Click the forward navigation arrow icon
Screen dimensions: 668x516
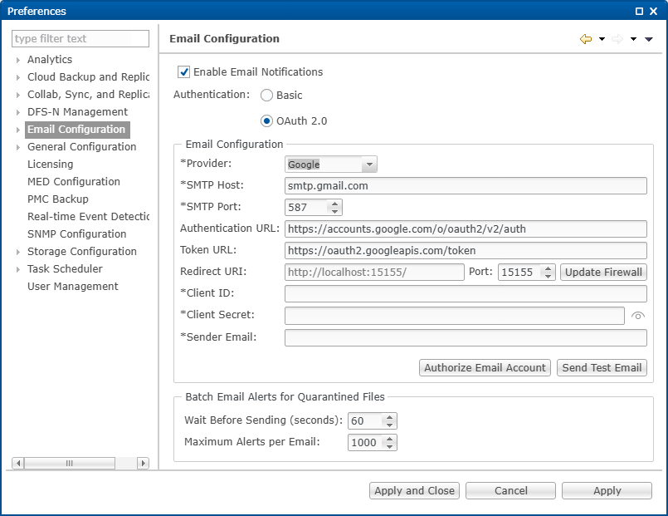tap(616, 39)
